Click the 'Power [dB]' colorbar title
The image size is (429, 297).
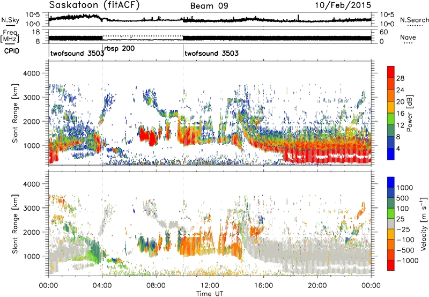[409, 113]
